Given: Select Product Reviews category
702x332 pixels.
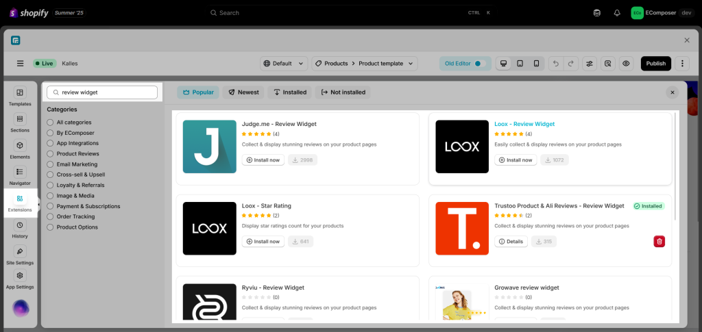Looking at the screenshot, I should (x=50, y=154).
